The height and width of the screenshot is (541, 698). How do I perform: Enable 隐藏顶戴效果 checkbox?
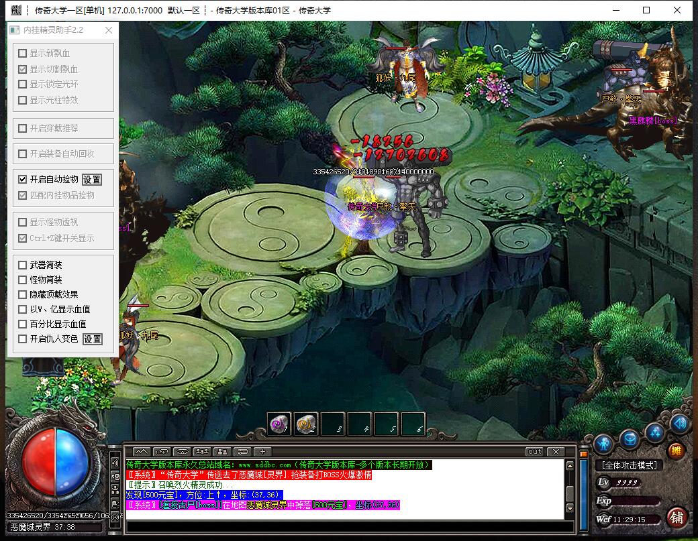[x=22, y=294]
